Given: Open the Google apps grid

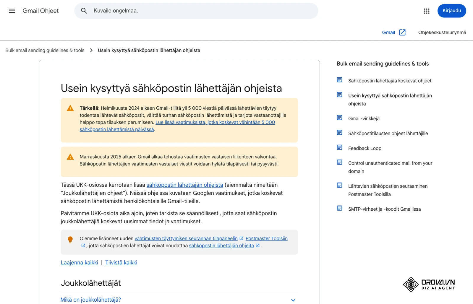Looking at the screenshot, I should coord(427,11).
